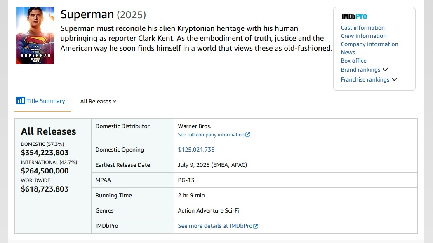Click the external-link icon beside IMDbPro details
Screen dimensions: 433x243
[x=256, y=226]
